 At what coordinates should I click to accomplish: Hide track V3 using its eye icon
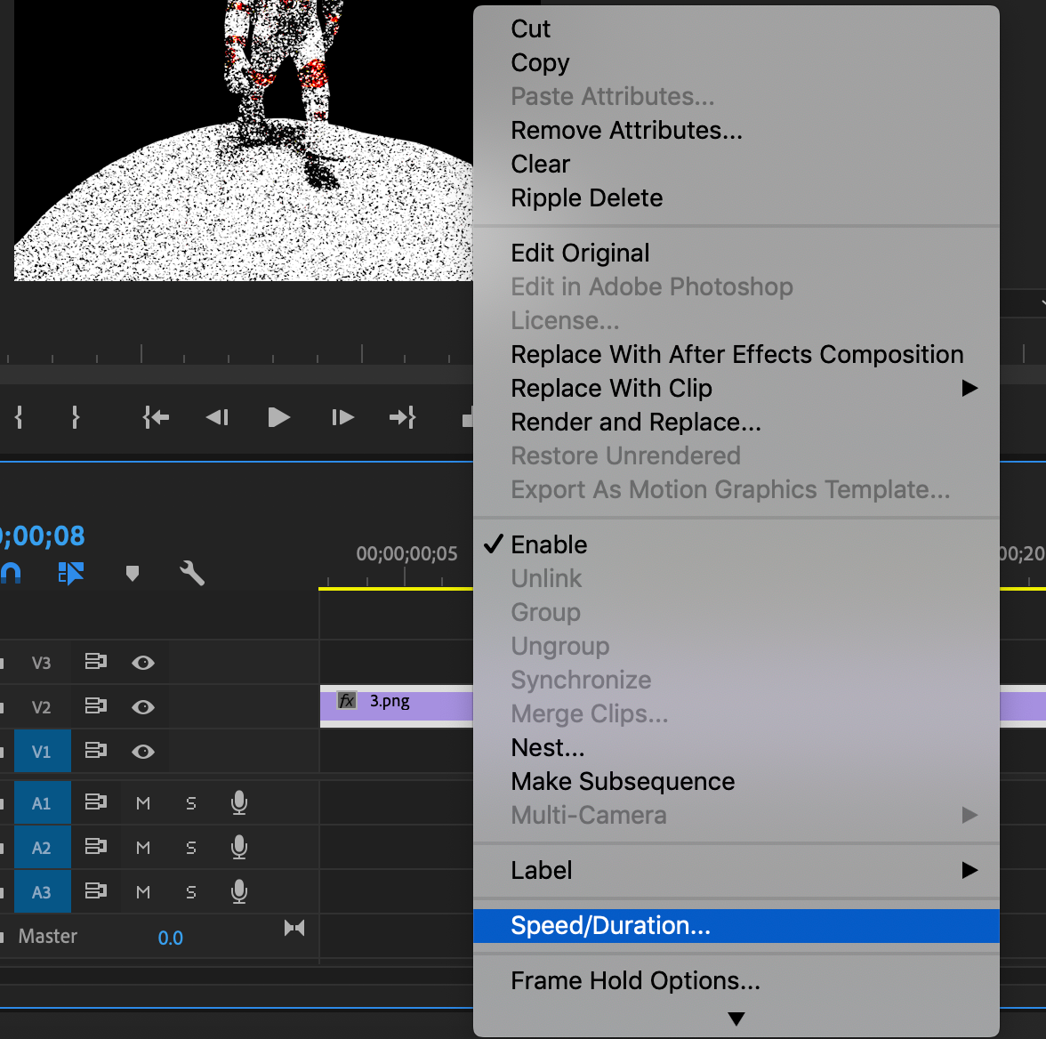(x=142, y=663)
